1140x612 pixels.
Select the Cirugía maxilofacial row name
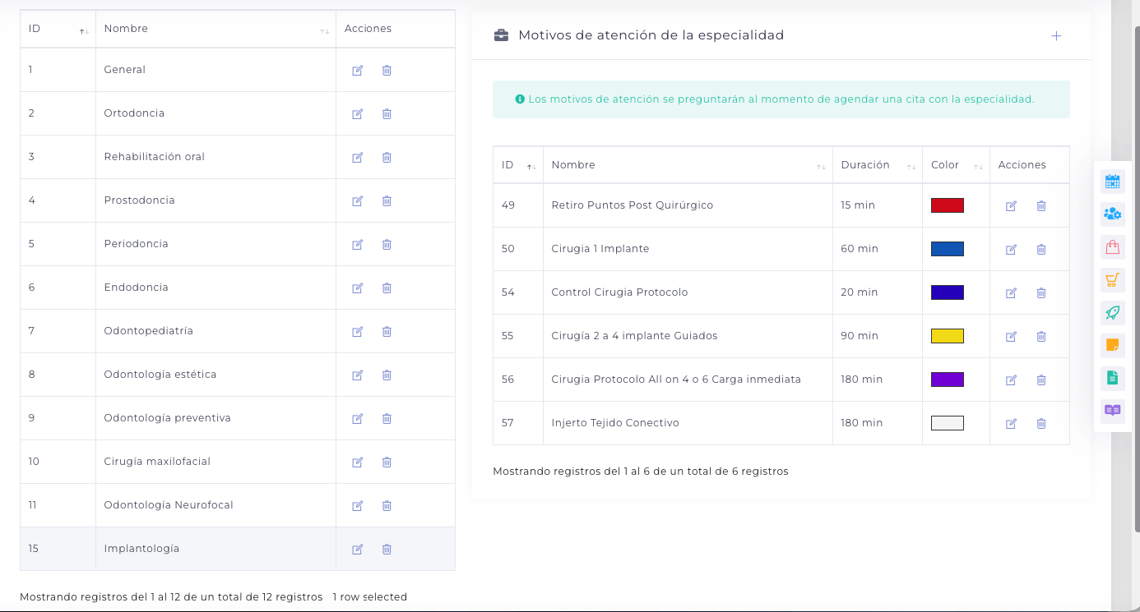pyautogui.click(x=157, y=462)
